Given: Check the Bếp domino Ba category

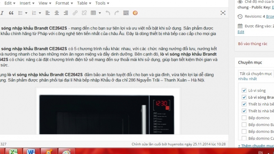Looking at the screenshot, I should pyautogui.click(x=244, y=125).
